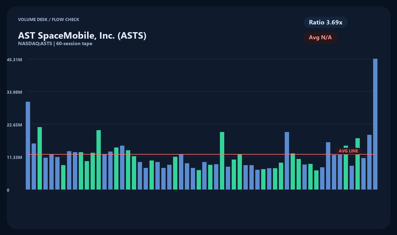Click the 0 axis label
This screenshot has height=235, width=397.
point(8,190)
